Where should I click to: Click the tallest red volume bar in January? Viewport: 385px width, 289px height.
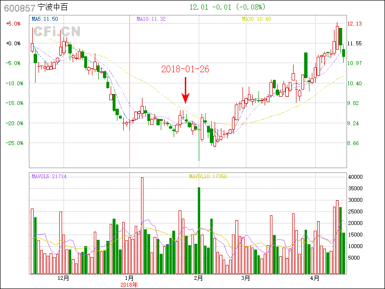142,225
